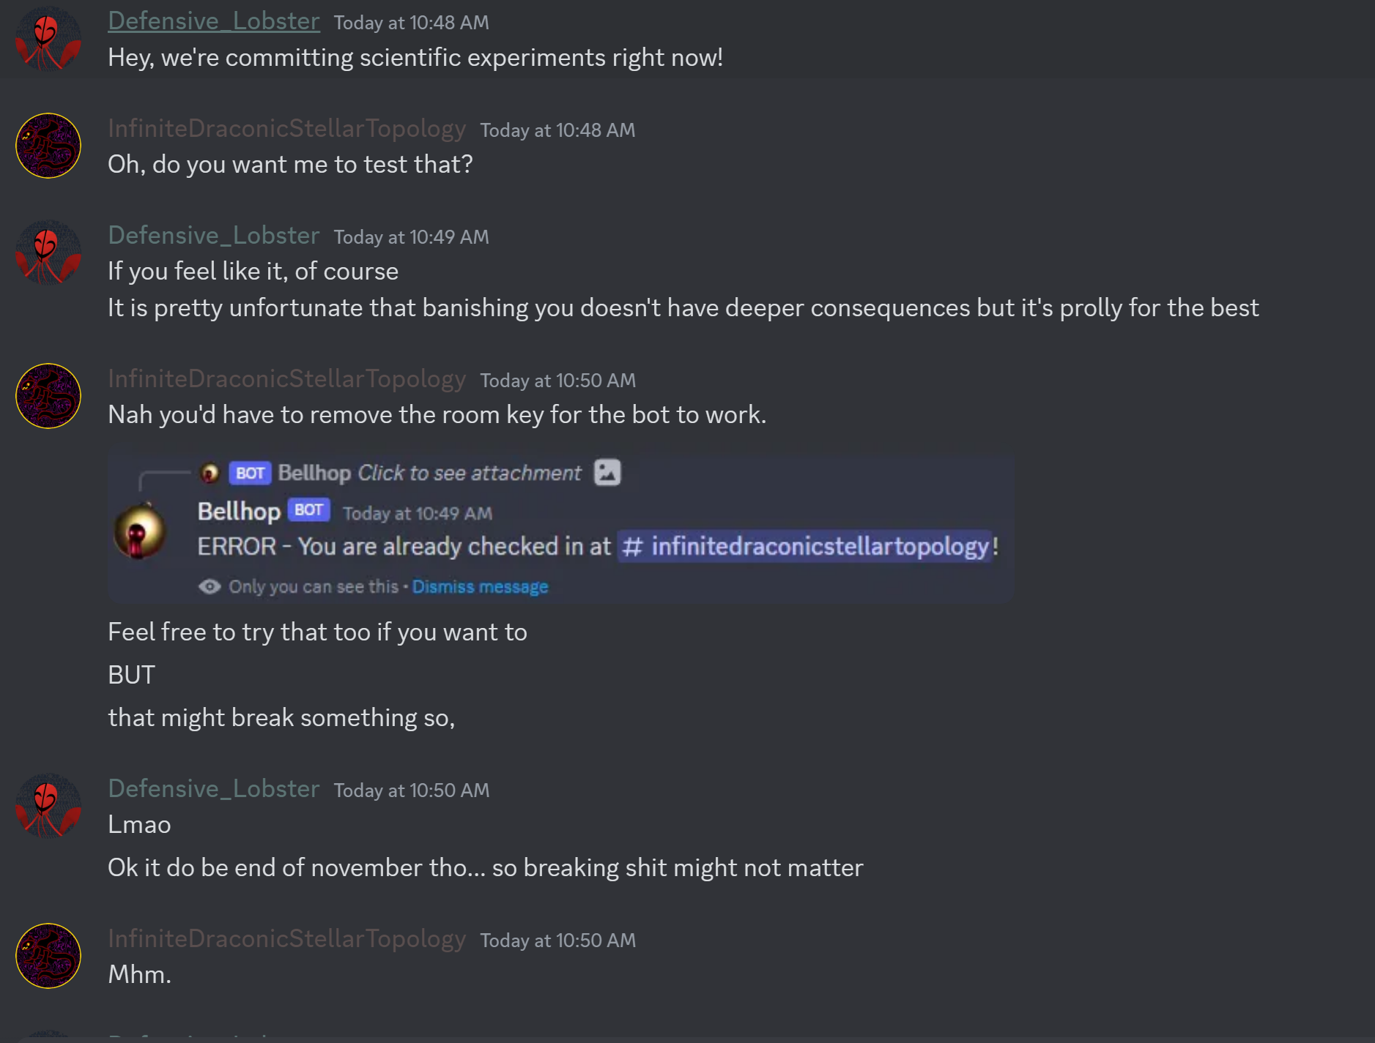Click Defensive_Lobster's avatar on the first message
The image size is (1375, 1043).
click(48, 40)
